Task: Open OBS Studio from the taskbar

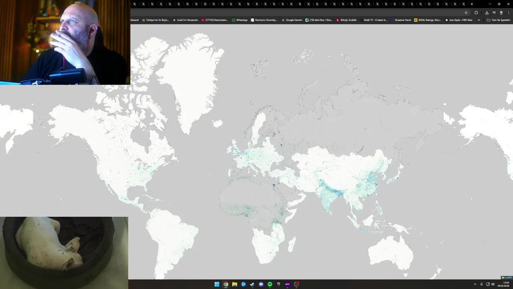Action: coord(296,284)
